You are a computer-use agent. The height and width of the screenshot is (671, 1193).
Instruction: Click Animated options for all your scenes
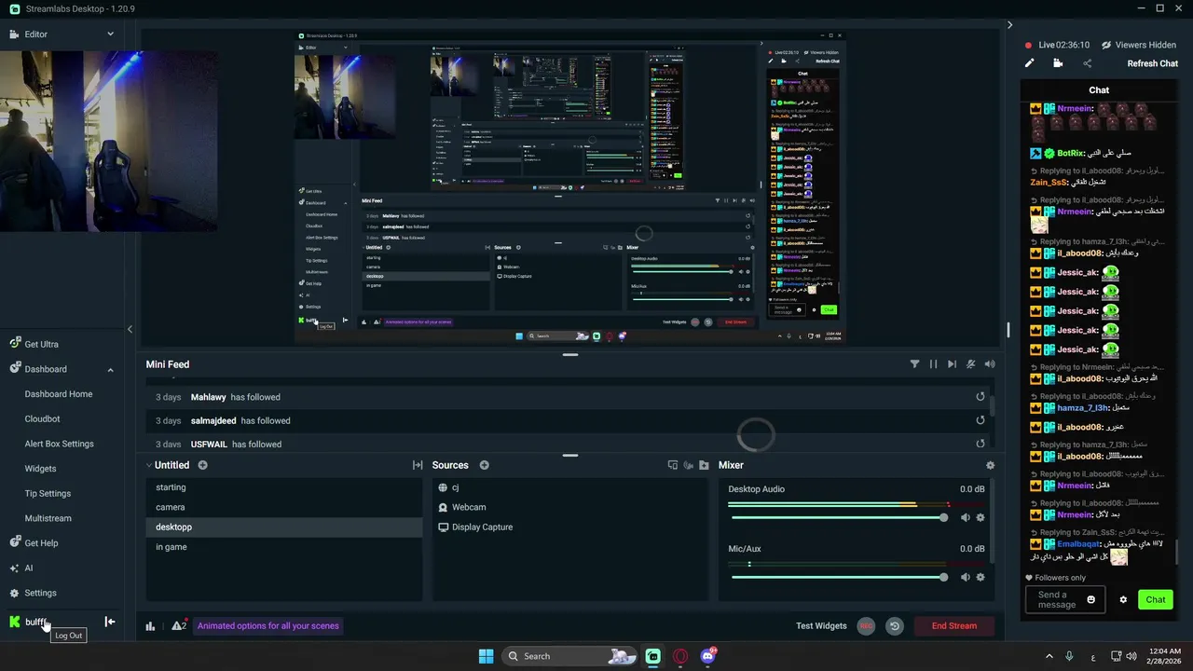(268, 625)
